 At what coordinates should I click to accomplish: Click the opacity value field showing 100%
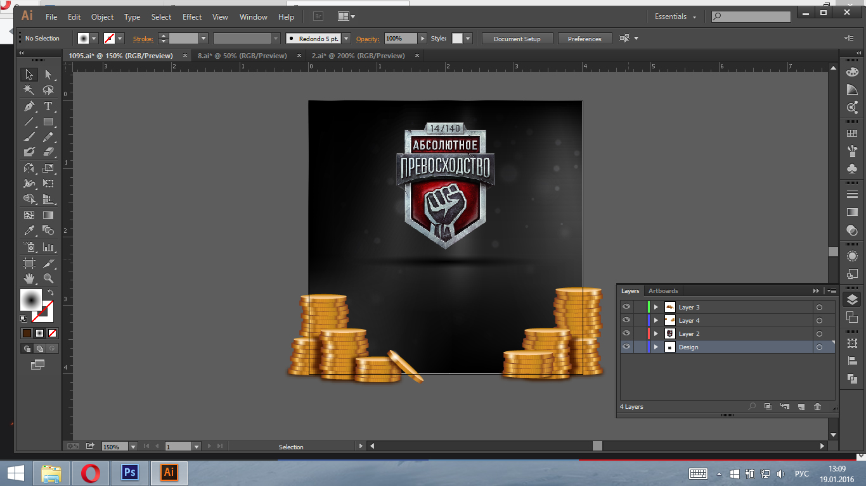pyautogui.click(x=401, y=39)
